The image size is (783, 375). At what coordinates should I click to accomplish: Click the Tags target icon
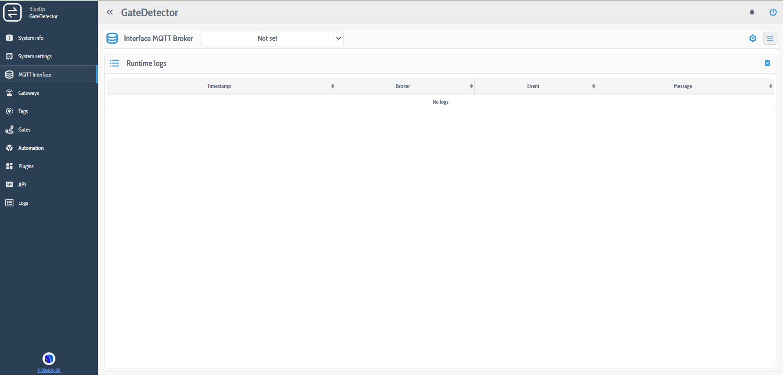pyautogui.click(x=9, y=111)
